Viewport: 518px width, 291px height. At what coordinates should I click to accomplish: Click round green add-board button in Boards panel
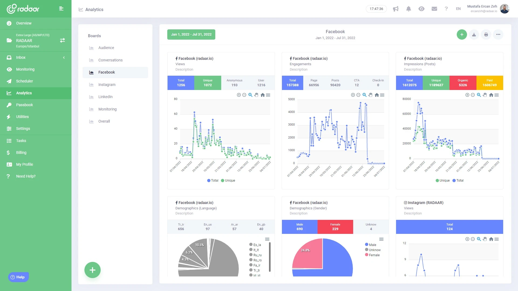[x=92, y=270]
